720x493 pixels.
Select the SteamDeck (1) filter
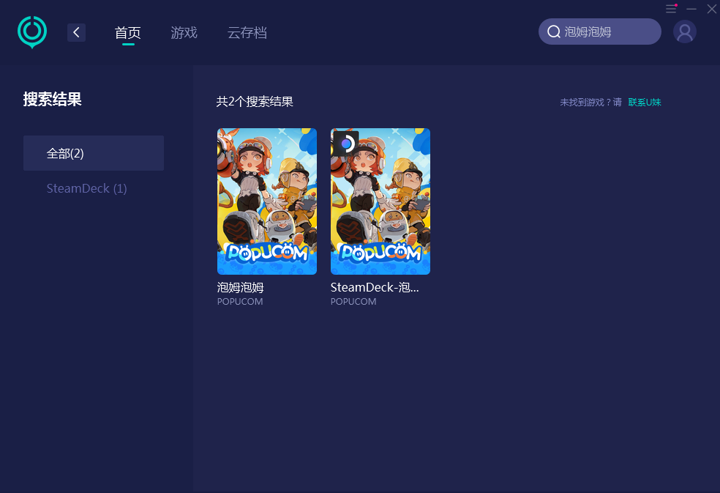coord(87,188)
